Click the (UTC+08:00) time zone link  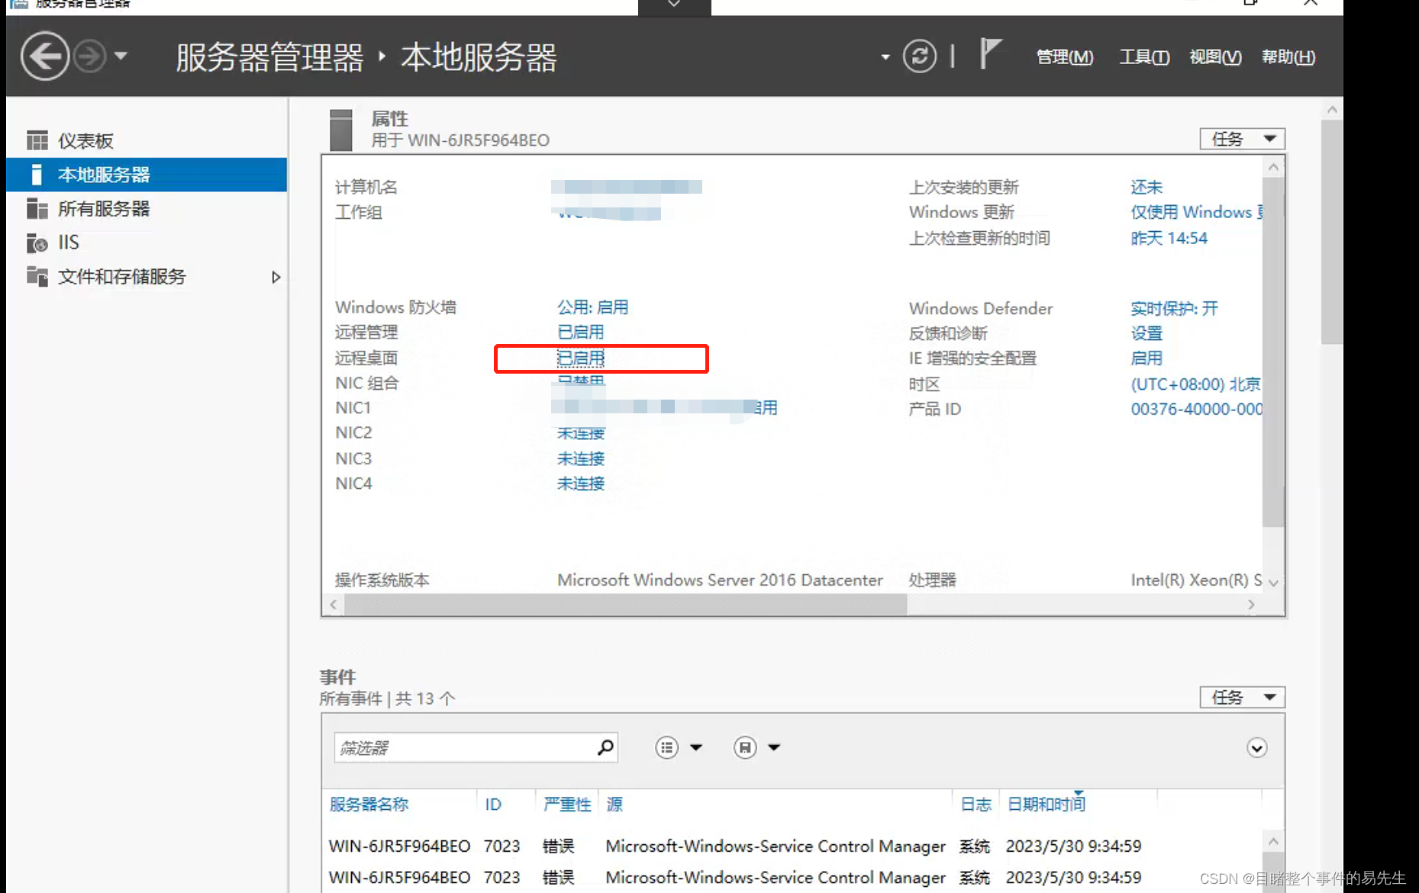1196,384
